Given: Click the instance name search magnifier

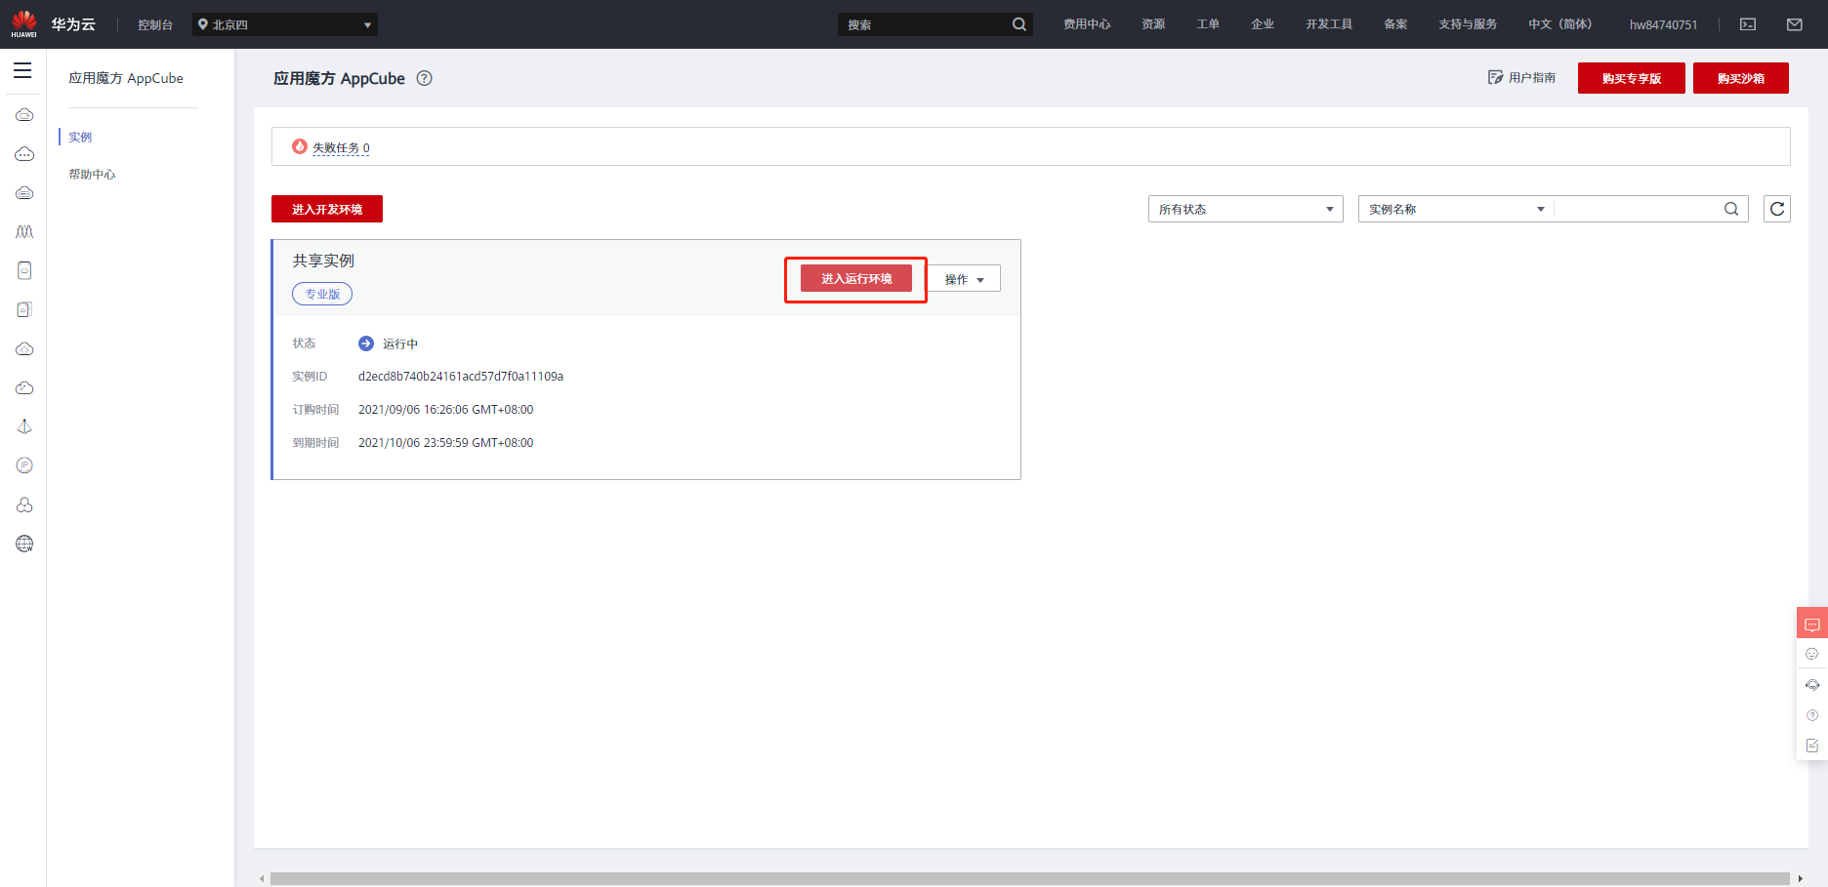Looking at the screenshot, I should [x=1731, y=209].
